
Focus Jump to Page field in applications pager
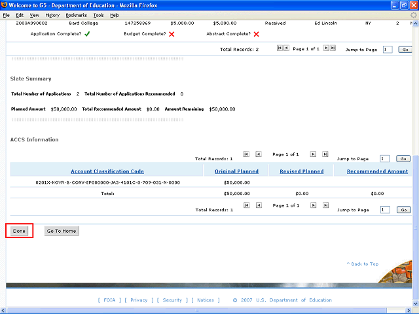click(x=388, y=50)
